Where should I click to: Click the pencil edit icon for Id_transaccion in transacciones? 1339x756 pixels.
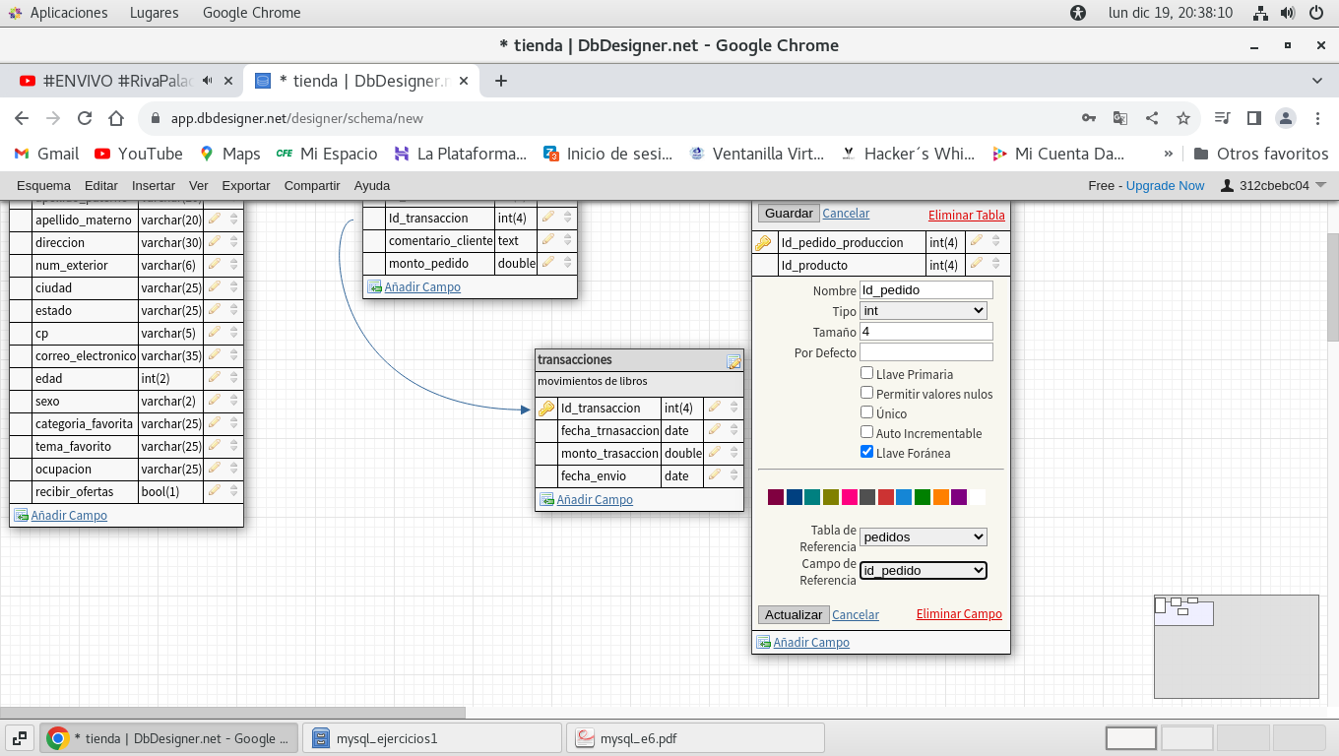[715, 408]
